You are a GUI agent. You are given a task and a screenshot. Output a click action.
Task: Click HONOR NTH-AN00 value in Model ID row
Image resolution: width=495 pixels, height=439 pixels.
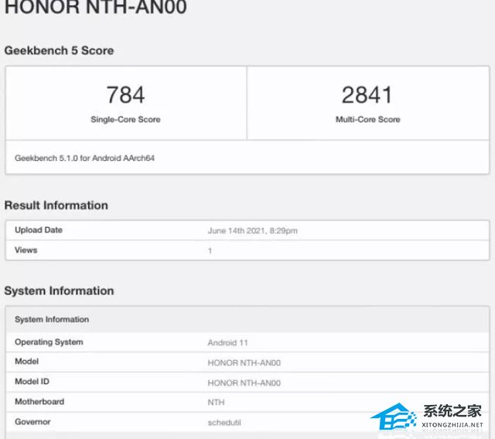click(x=244, y=383)
